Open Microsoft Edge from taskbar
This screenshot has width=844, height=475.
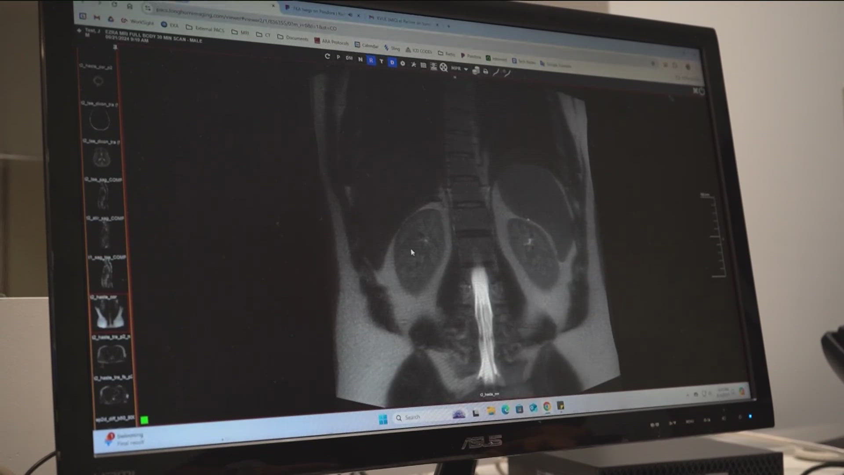(x=505, y=409)
